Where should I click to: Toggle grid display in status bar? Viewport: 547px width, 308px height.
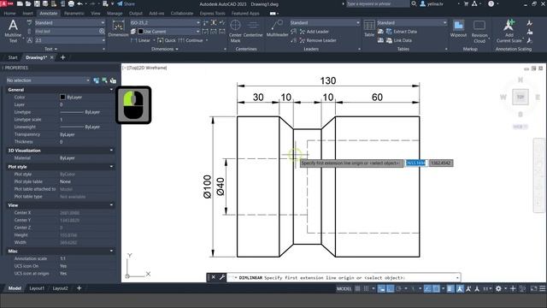357,288
